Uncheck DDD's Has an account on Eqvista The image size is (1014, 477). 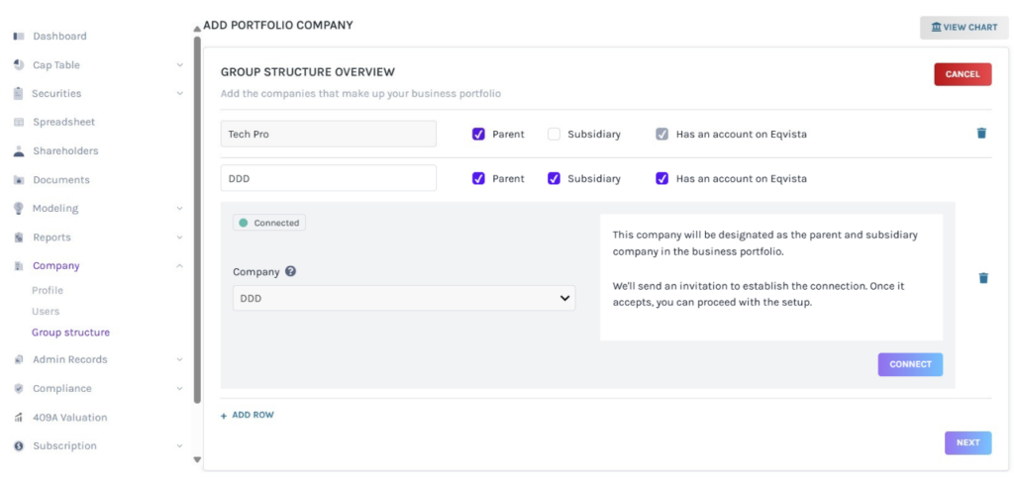[x=661, y=179]
